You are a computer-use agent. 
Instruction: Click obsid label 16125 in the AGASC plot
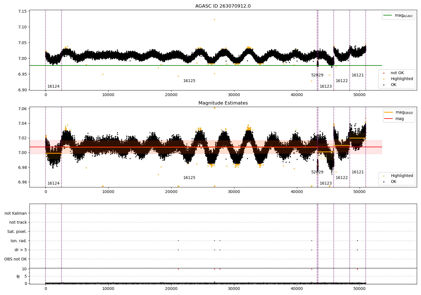189,81
